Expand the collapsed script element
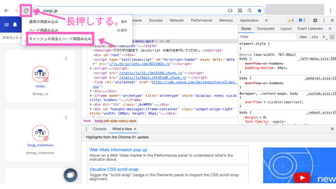Viewport: 336px width, 189px height. (91, 68)
